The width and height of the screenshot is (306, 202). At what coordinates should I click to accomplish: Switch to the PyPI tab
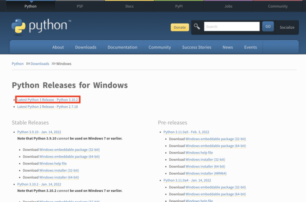tap(179, 6)
